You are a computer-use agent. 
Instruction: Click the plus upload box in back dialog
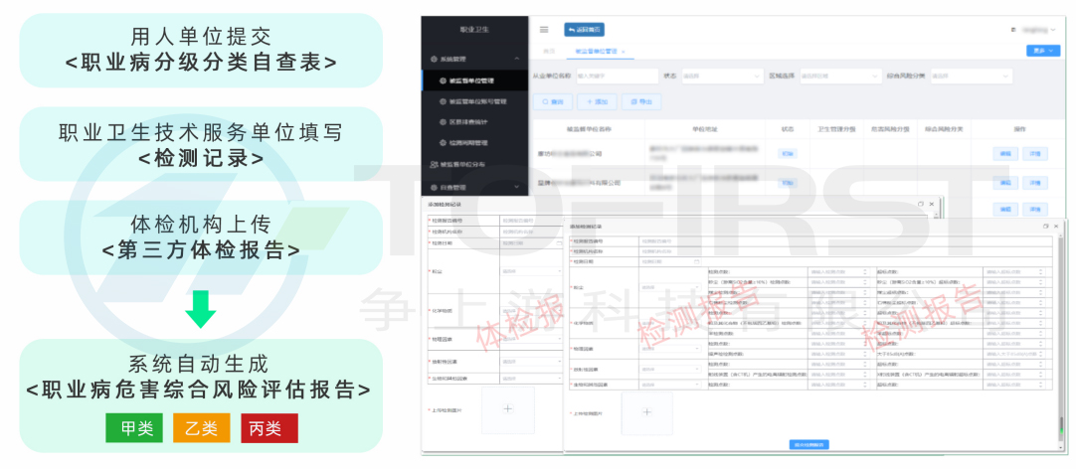coord(508,409)
